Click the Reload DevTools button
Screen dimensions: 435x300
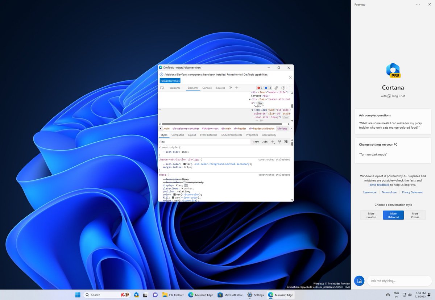[170, 81]
